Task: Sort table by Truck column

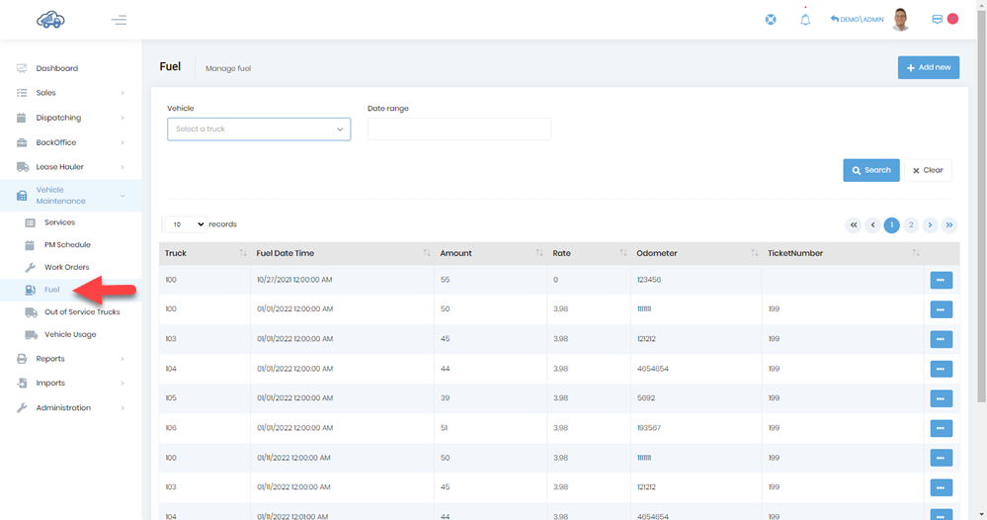Action: click(205, 253)
